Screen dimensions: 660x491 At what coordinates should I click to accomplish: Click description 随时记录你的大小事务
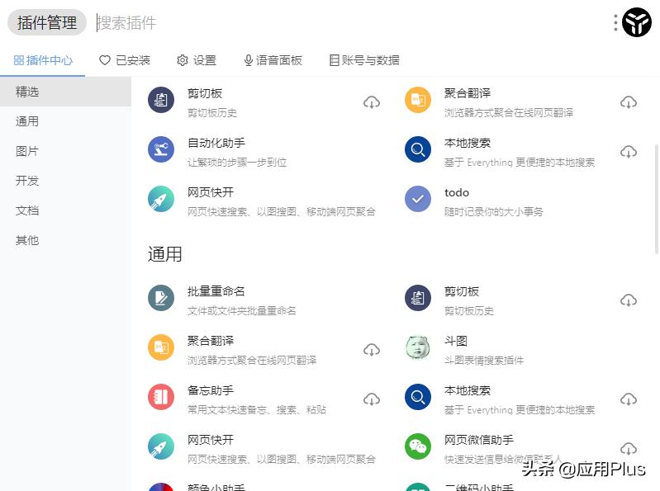494,212
